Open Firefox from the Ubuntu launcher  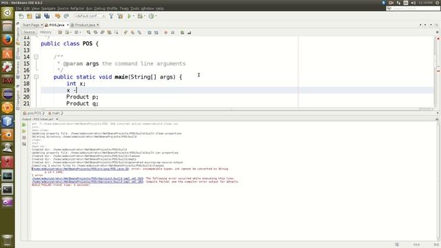click(8, 40)
